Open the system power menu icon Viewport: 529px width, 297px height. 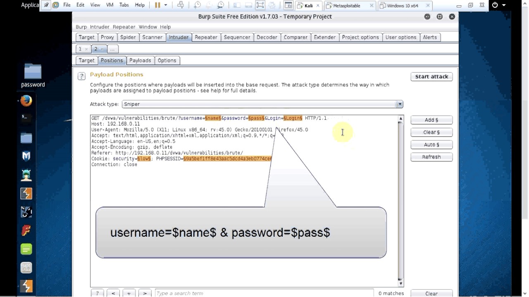pyautogui.click(x=495, y=5)
